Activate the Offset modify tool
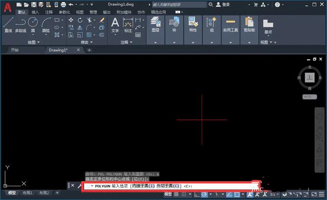This screenshot has width=327, height=200. pos(102,35)
